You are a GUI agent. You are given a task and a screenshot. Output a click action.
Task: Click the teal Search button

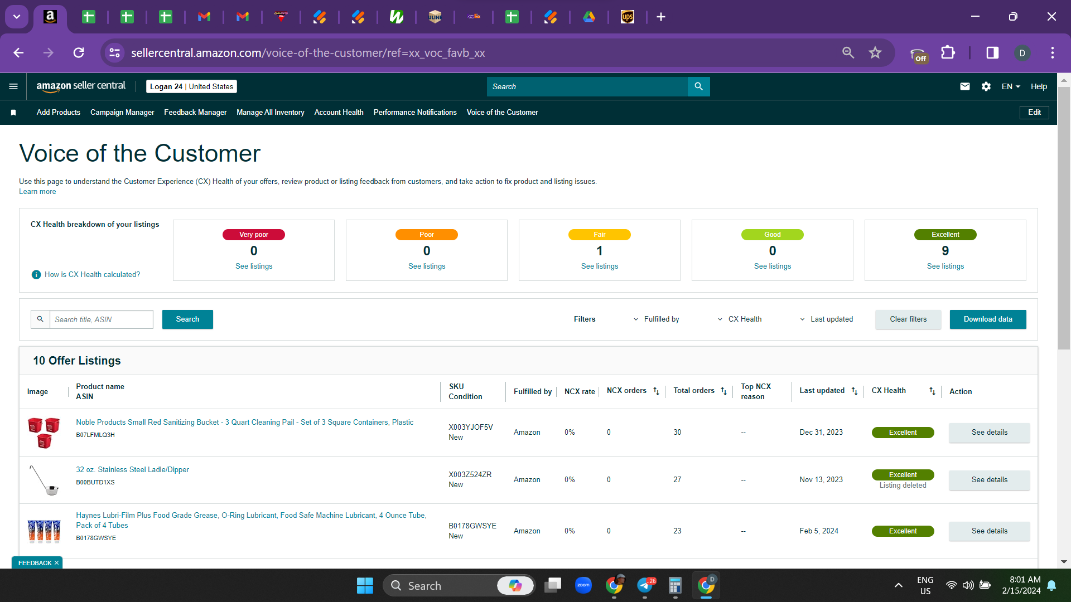[187, 319]
